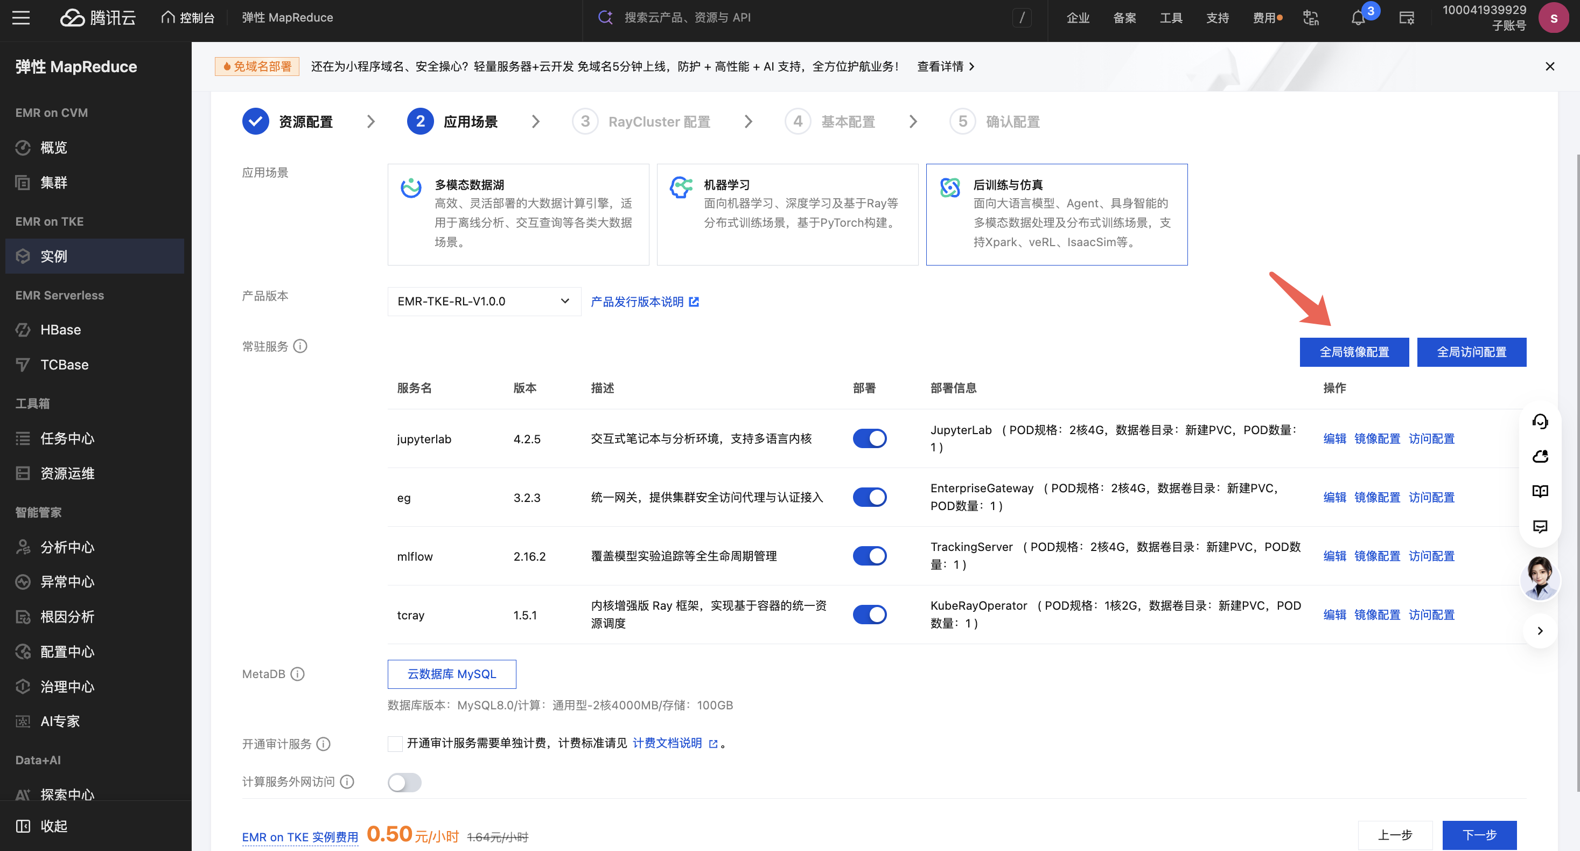Image resolution: width=1580 pixels, height=851 pixels.
Task: Select the 后训练与仿真 scenario card
Action: [1057, 214]
